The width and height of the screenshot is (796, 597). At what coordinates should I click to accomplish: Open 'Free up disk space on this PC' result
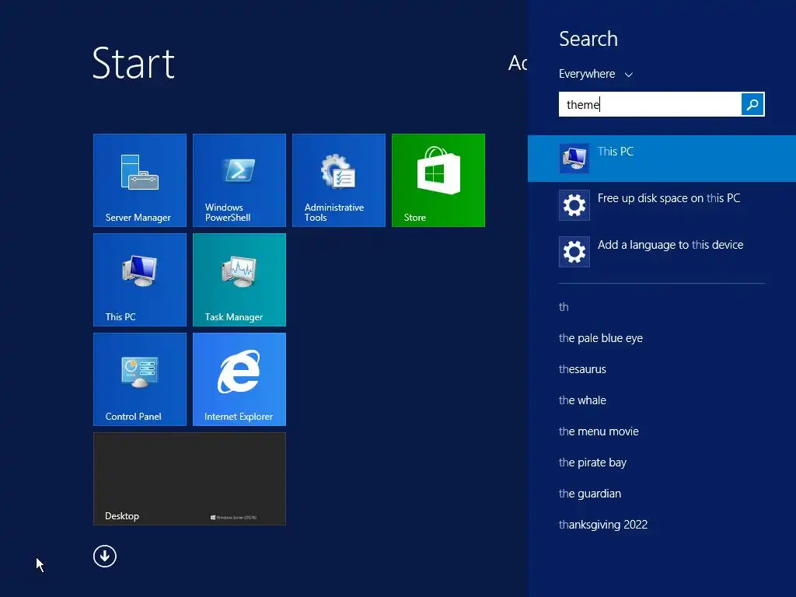point(662,205)
